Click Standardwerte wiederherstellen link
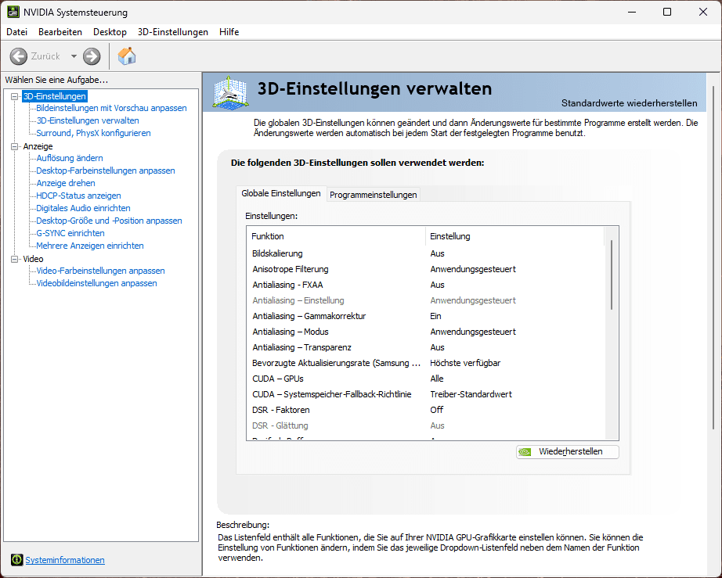The width and height of the screenshot is (722, 578). [x=629, y=103]
